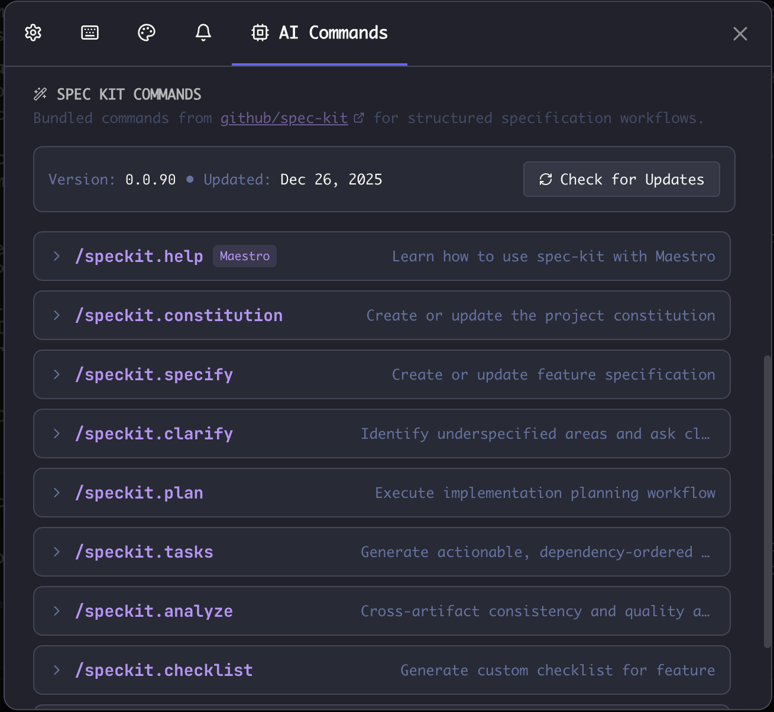Expand the /speckit.tasks command
Screen dimensions: 774x712
(56, 552)
